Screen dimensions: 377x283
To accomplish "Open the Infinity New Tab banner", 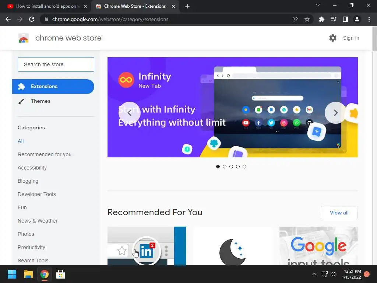I will (233, 107).
